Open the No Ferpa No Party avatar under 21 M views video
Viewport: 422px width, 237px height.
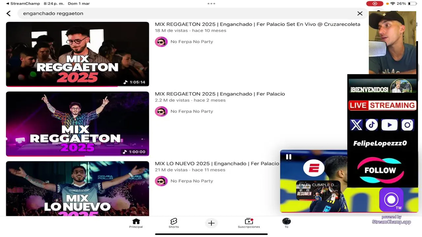(161, 181)
